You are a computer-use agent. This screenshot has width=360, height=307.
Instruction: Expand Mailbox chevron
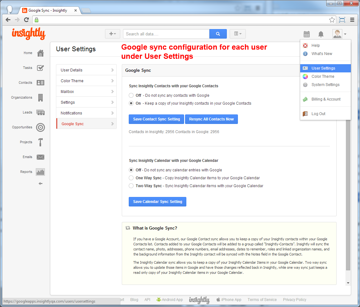click(113, 92)
